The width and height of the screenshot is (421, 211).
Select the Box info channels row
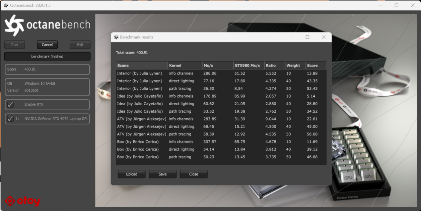221,142
